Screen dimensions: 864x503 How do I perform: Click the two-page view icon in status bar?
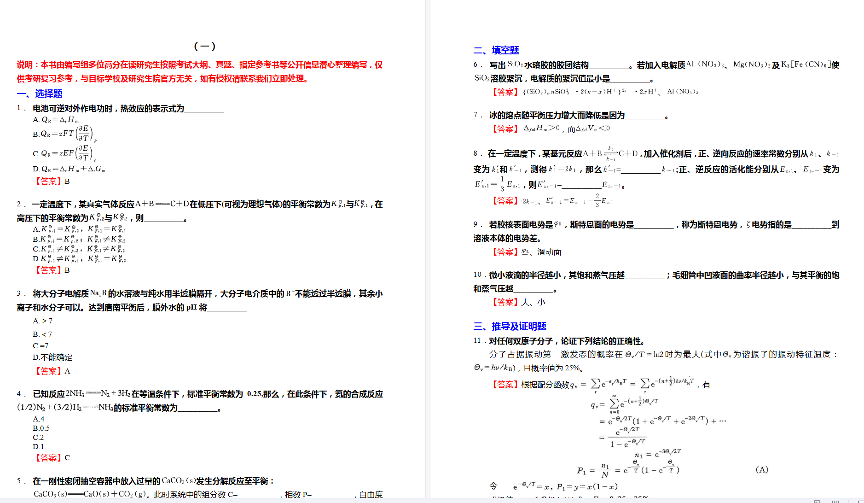tap(835, 501)
